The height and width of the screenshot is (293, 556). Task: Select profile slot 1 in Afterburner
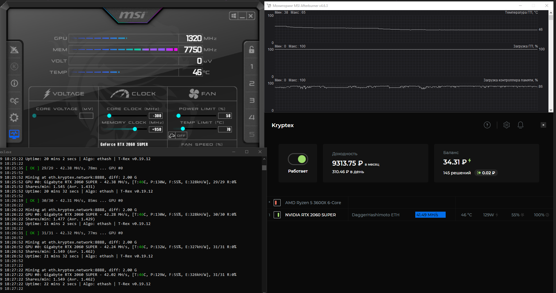(252, 67)
